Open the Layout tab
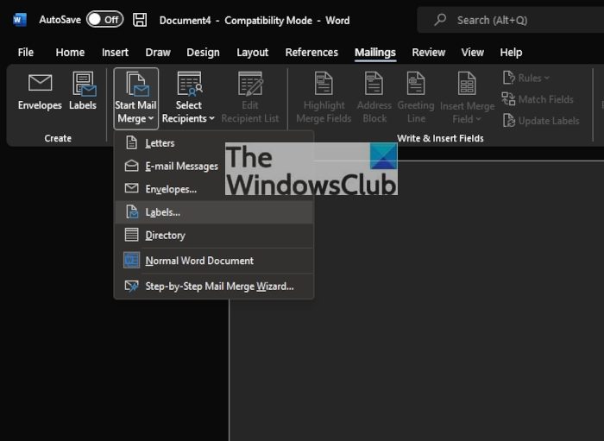The image size is (604, 441). coord(252,53)
